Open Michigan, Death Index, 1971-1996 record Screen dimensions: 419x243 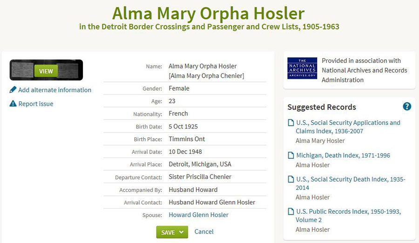point(343,155)
